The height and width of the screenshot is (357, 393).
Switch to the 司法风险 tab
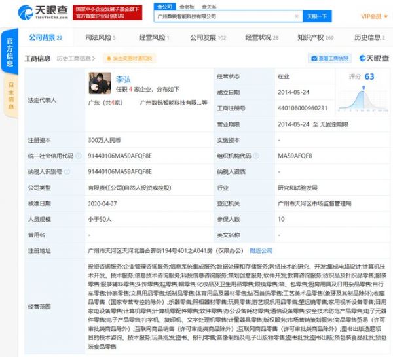(98, 37)
